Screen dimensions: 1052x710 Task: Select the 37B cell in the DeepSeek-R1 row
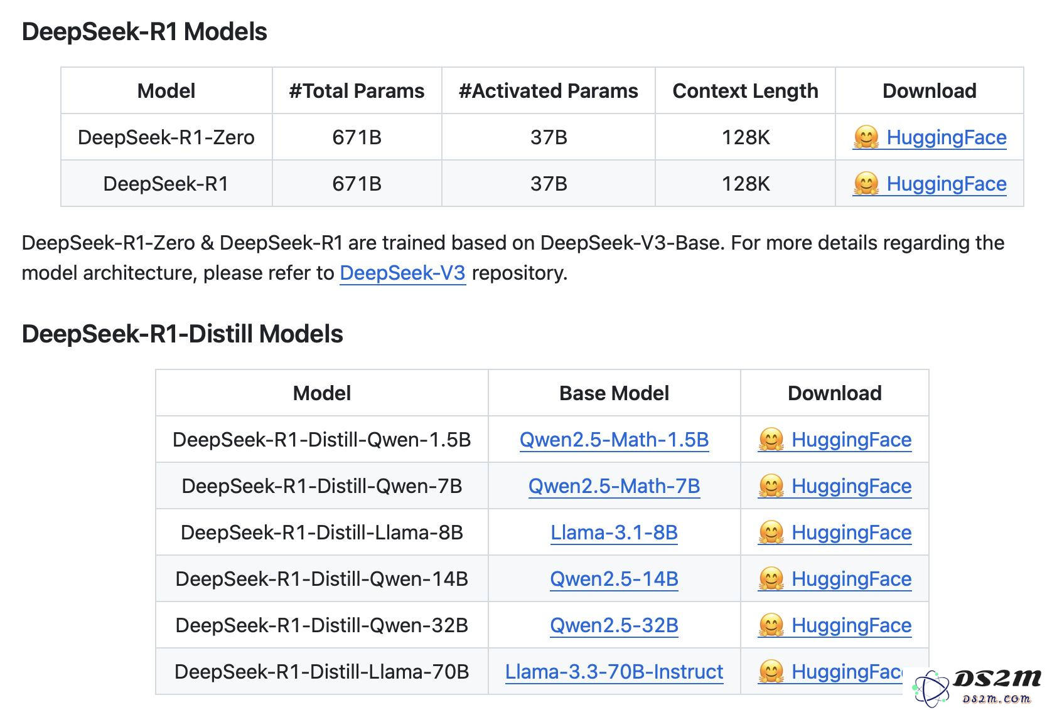[x=549, y=184]
